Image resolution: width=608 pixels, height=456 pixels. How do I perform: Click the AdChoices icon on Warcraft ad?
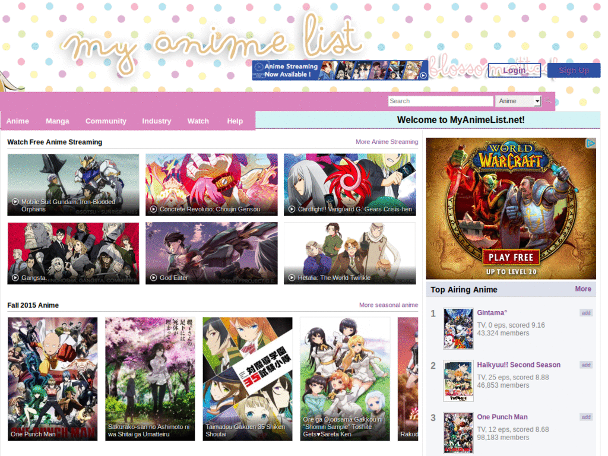coord(590,143)
